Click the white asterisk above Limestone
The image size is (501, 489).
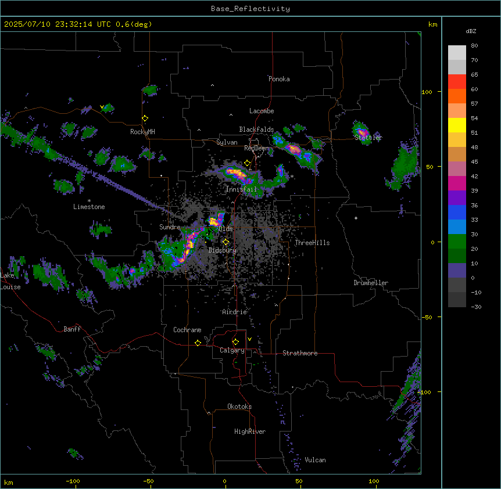[89, 201]
